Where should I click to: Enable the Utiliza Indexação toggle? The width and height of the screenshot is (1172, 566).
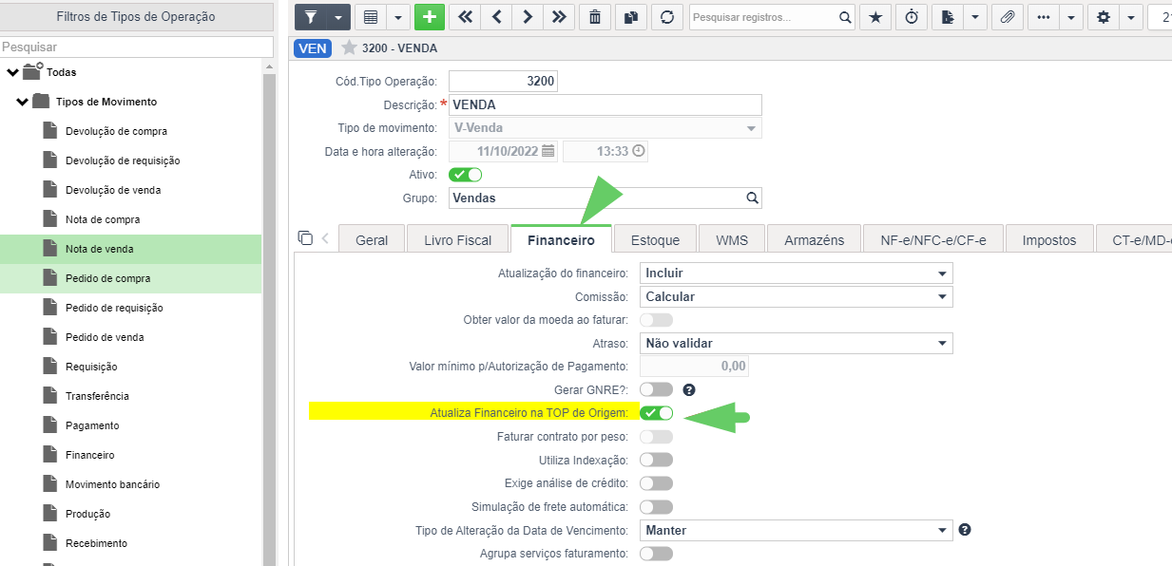656,460
